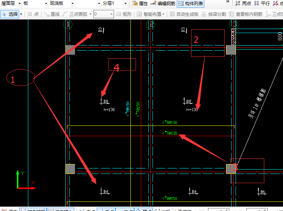Screen dimensions: 283x211
Task: Select B4 slab label between axes 1 and 2
Action: pos(105,191)
